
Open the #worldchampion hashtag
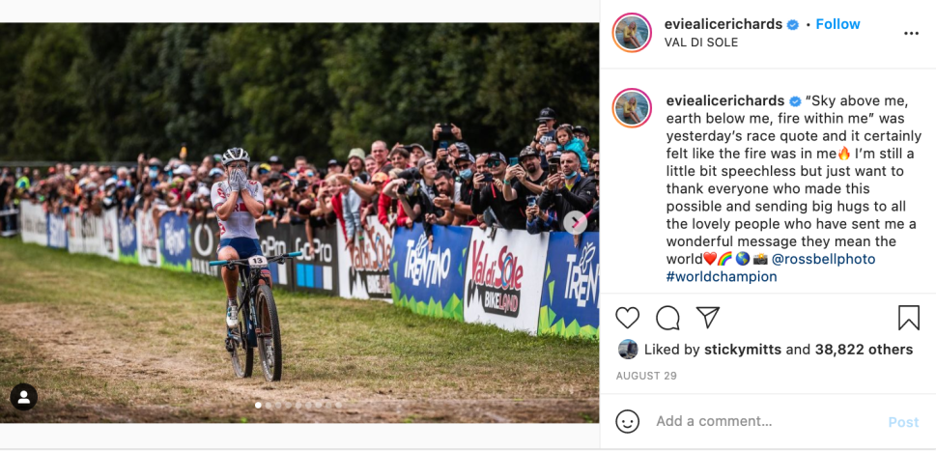click(722, 277)
